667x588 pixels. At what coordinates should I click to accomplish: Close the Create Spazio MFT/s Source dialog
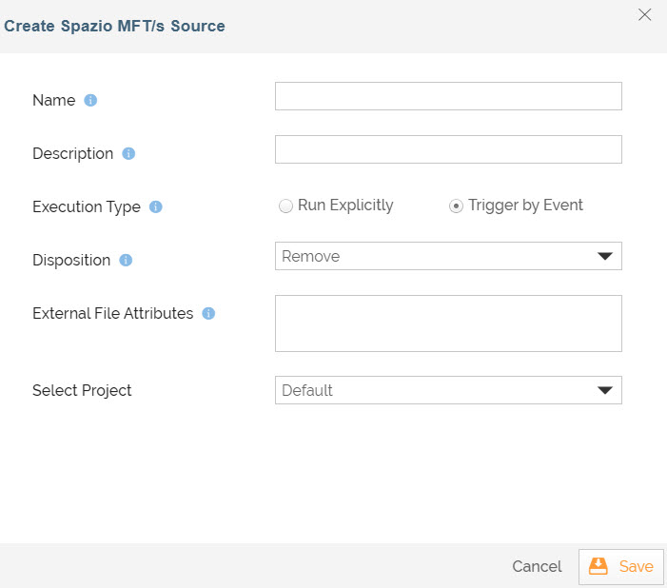point(645,14)
